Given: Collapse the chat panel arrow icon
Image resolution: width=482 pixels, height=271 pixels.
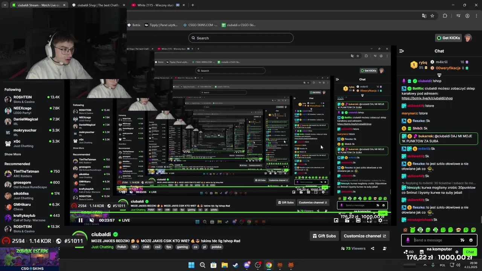Looking at the screenshot, I should click(x=401, y=51).
